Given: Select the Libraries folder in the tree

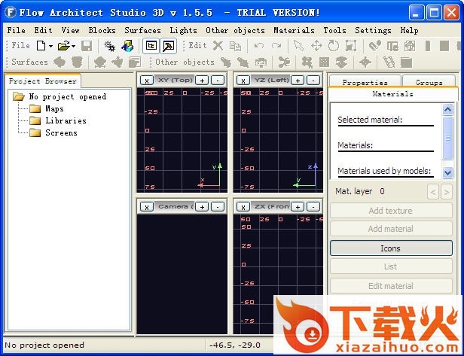Looking at the screenshot, I should pos(66,120).
